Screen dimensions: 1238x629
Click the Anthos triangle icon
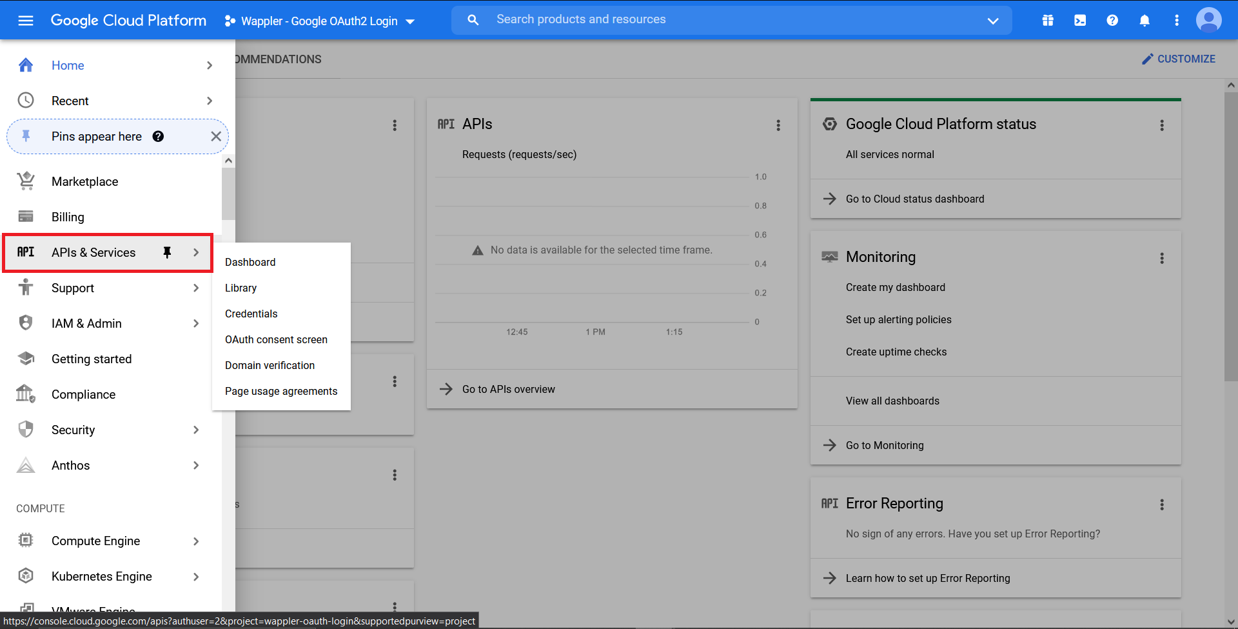(x=26, y=465)
